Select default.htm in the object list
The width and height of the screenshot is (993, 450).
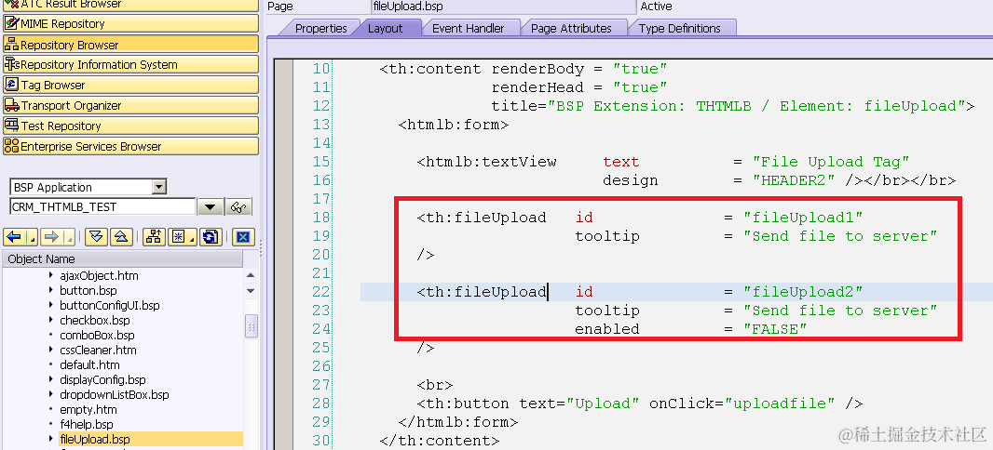(89, 364)
